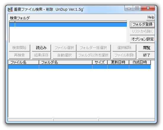
Task: Sort by ファイル名 column header
Action: coord(23,62)
